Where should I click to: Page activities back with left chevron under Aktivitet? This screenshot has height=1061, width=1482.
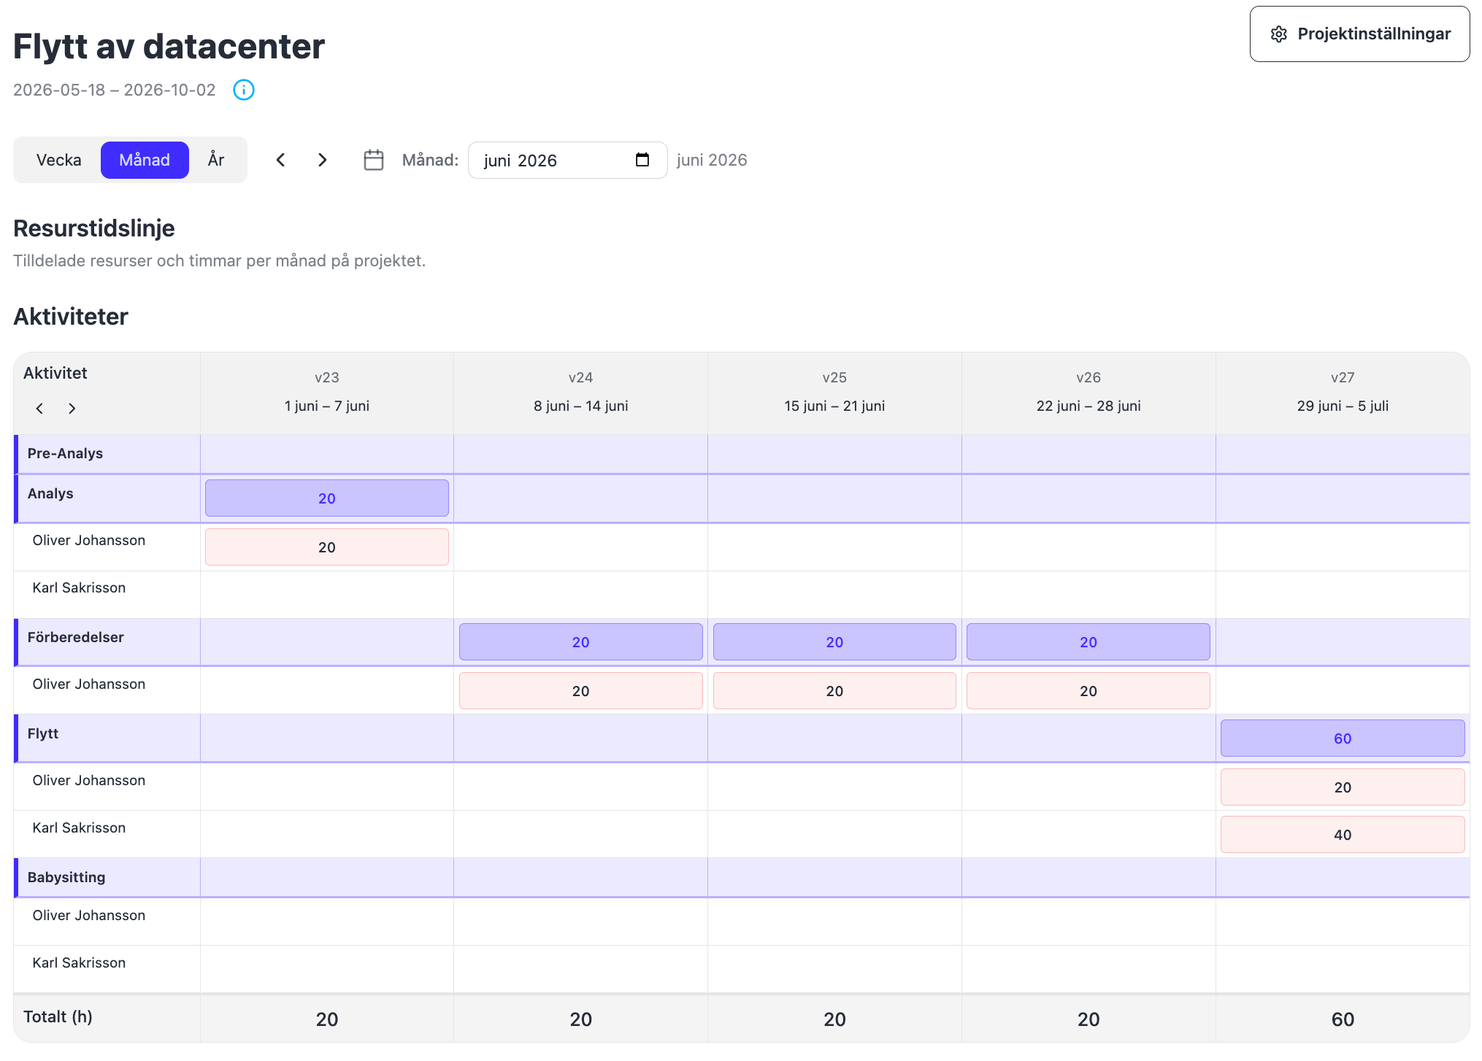(x=39, y=408)
